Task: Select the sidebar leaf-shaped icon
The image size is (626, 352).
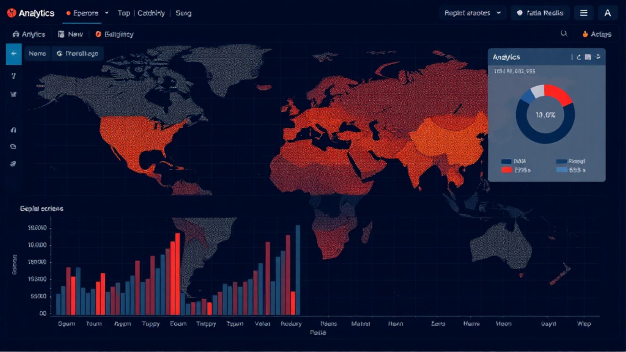Action: click(13, 164)
